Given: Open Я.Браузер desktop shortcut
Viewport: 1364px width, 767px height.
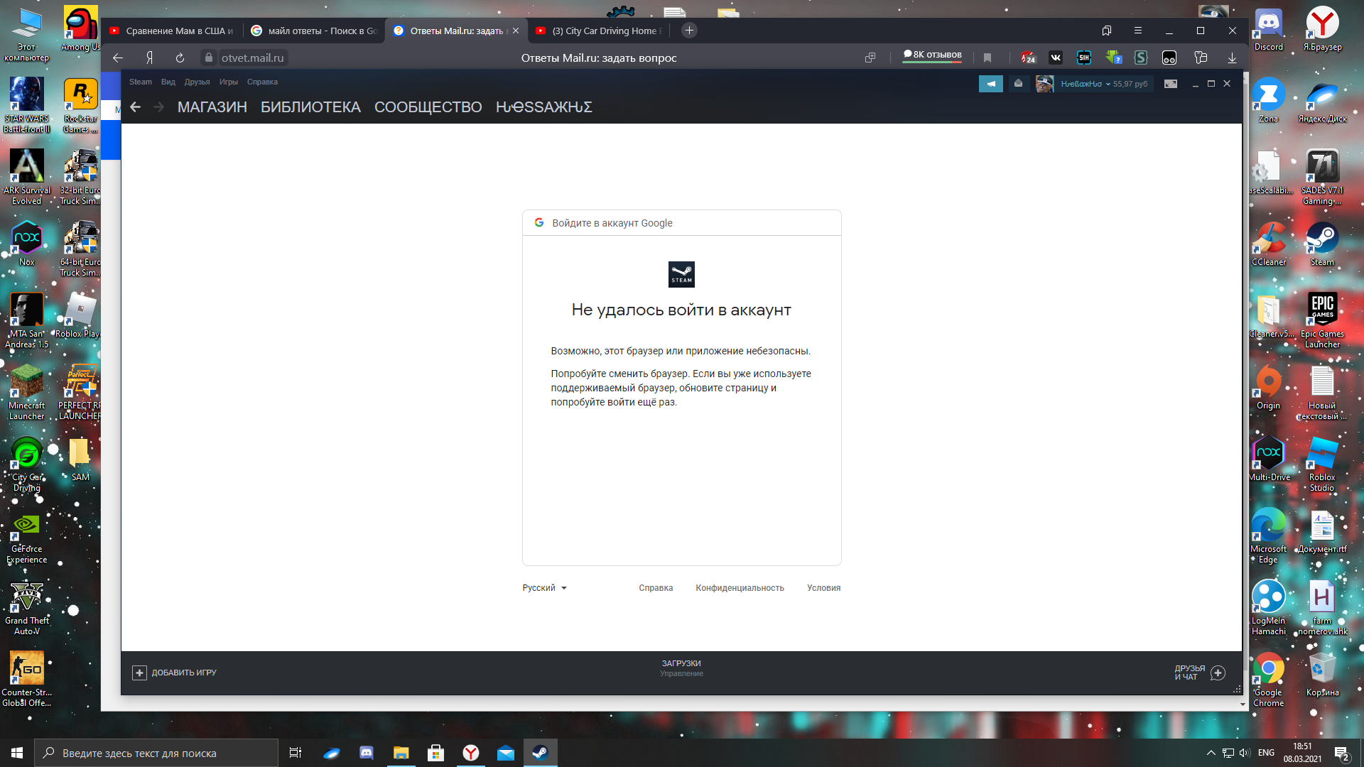Looking at the screenshot, I should tap(1323, 31).
